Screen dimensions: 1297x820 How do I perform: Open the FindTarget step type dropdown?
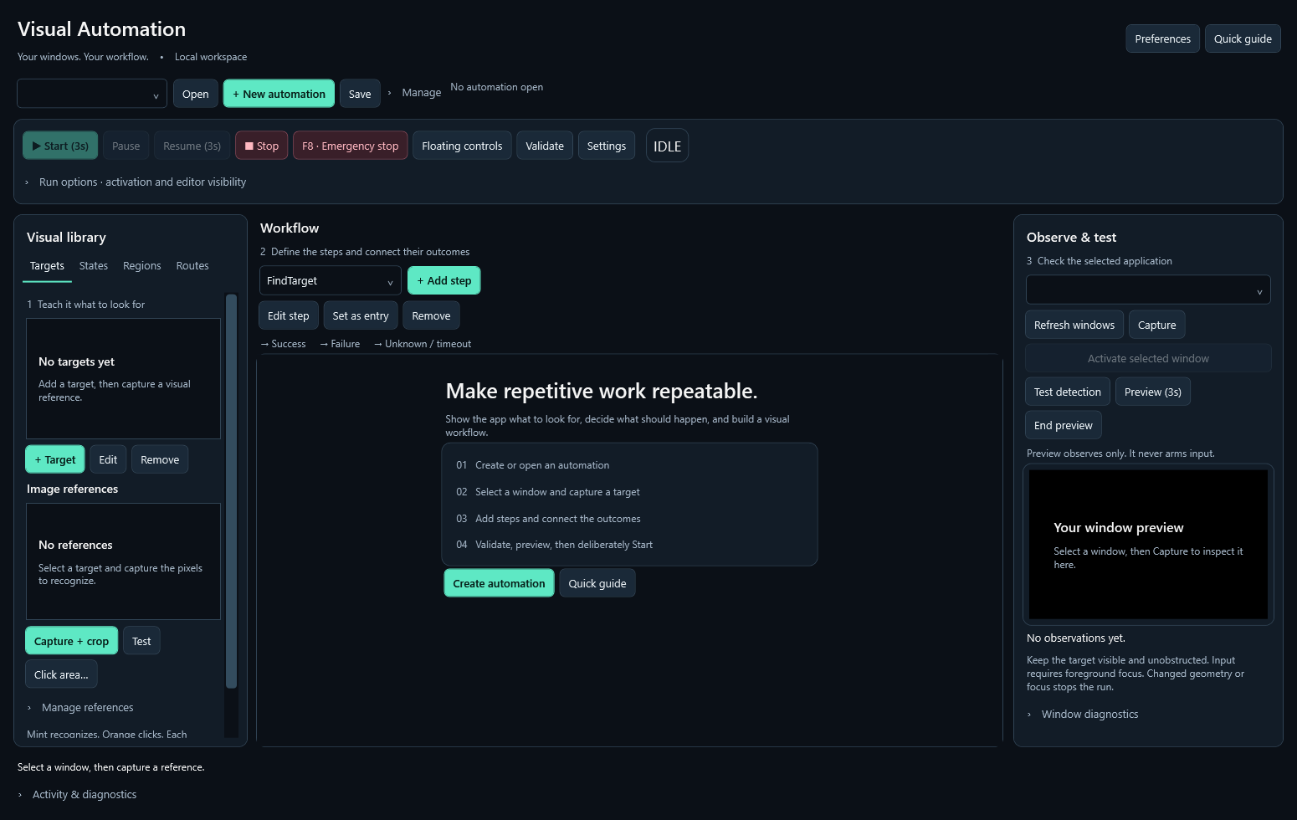pos(330,281)
